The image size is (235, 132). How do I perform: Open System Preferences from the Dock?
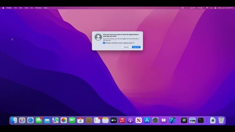(155, 120)
